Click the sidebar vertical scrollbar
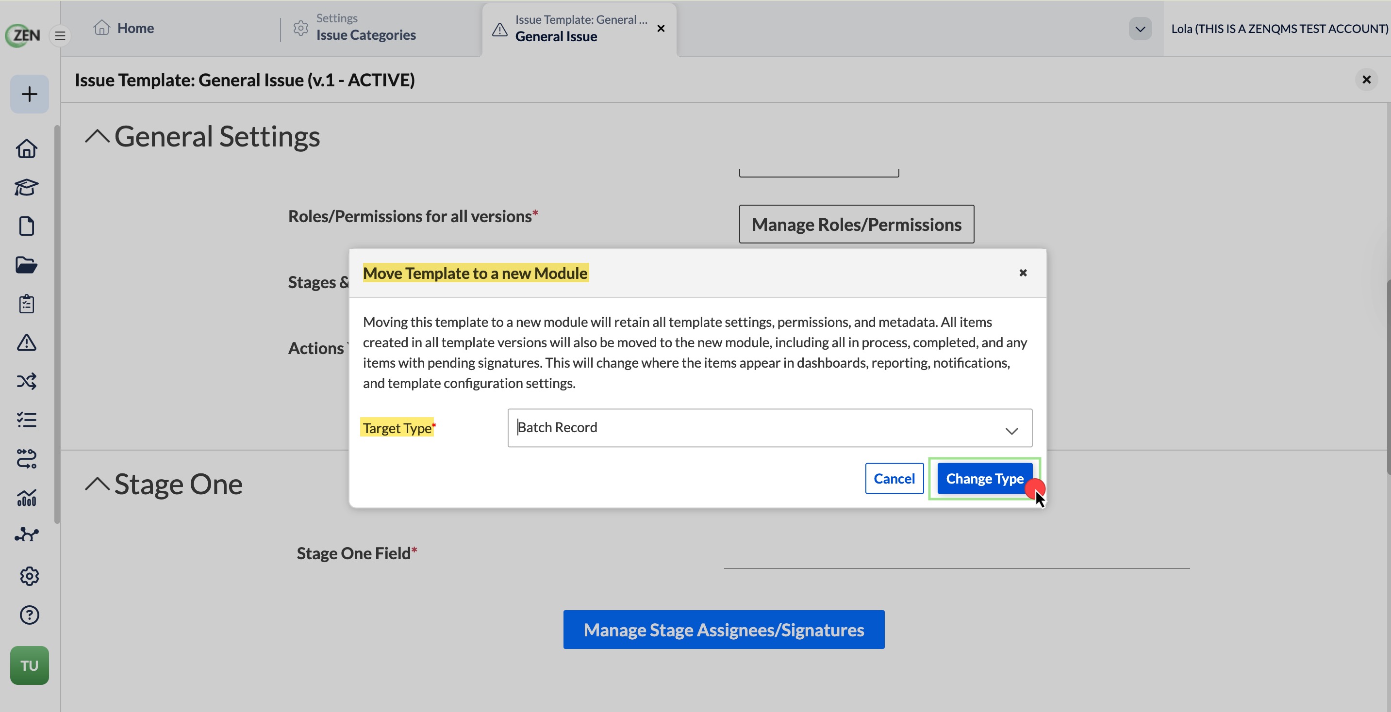The image size is (1391, 712). (x=57, y=324)
